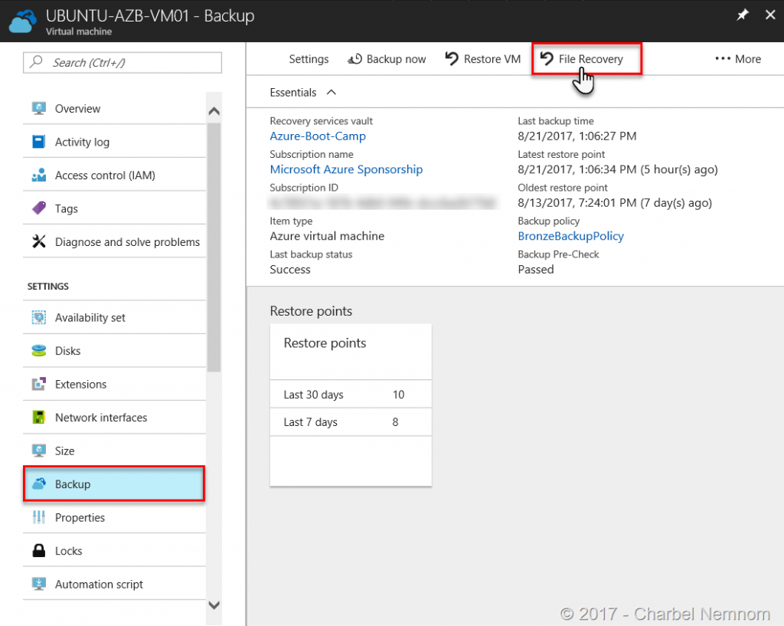This screenshot has width=784, height=626.
Task: Open the Availability set menu item
Action: click(115, 317)
